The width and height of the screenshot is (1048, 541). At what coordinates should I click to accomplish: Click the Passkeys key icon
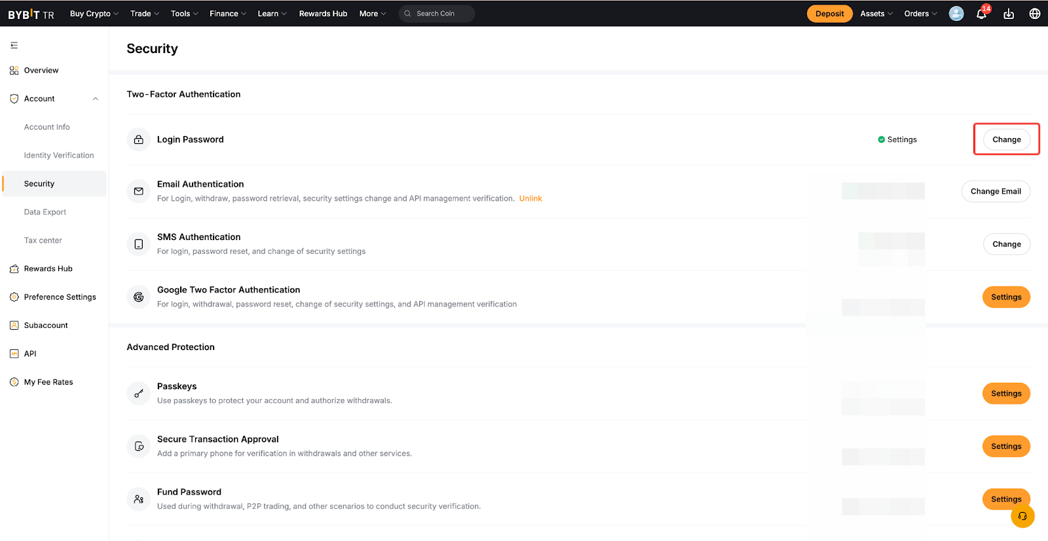(139, 393)
